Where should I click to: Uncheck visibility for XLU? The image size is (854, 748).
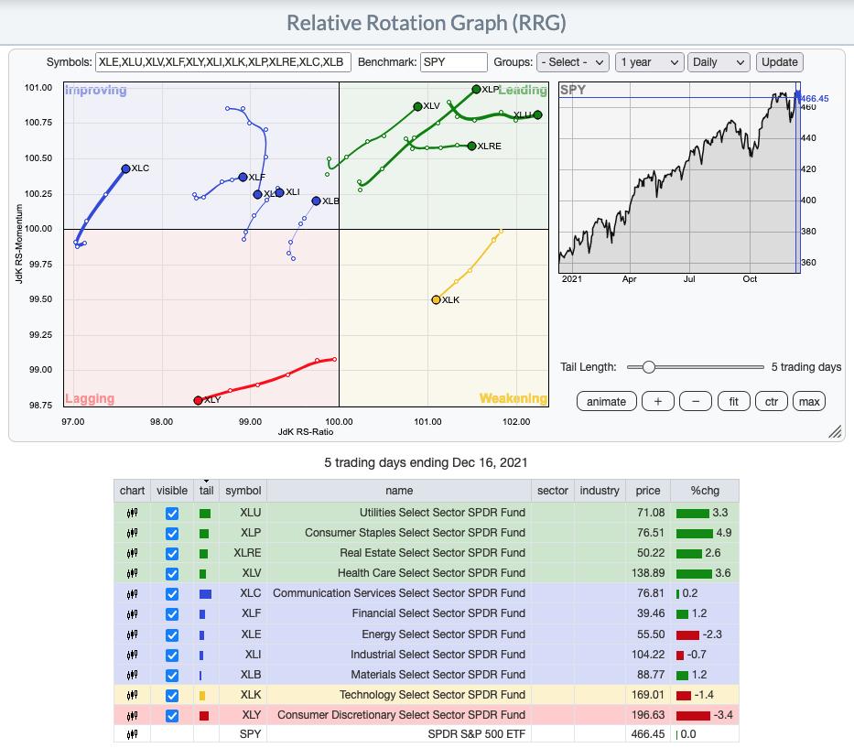click(x=171, y=514)
